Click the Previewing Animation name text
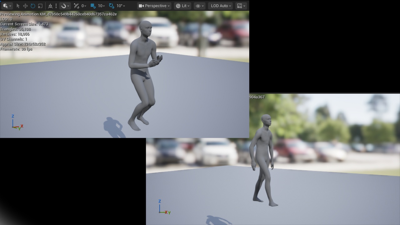The image size is (400, 225). coord(58,14)
